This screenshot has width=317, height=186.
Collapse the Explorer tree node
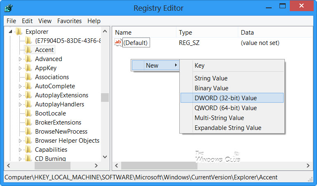click(x=11, y=32)
